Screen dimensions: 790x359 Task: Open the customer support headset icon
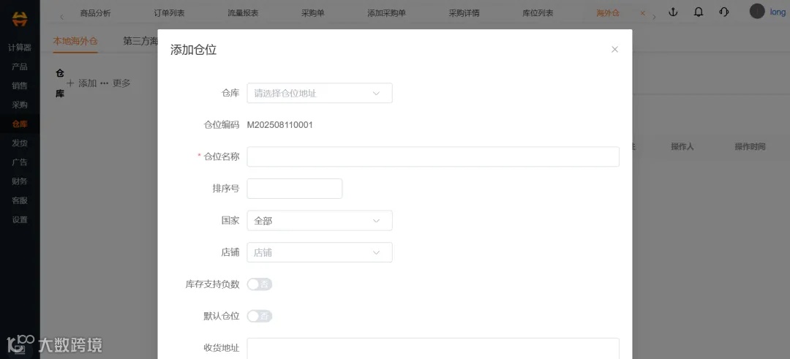[724, 12]
